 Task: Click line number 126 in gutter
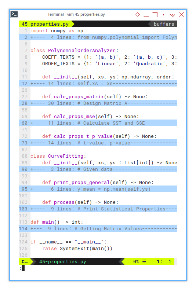tap(23, 255)
